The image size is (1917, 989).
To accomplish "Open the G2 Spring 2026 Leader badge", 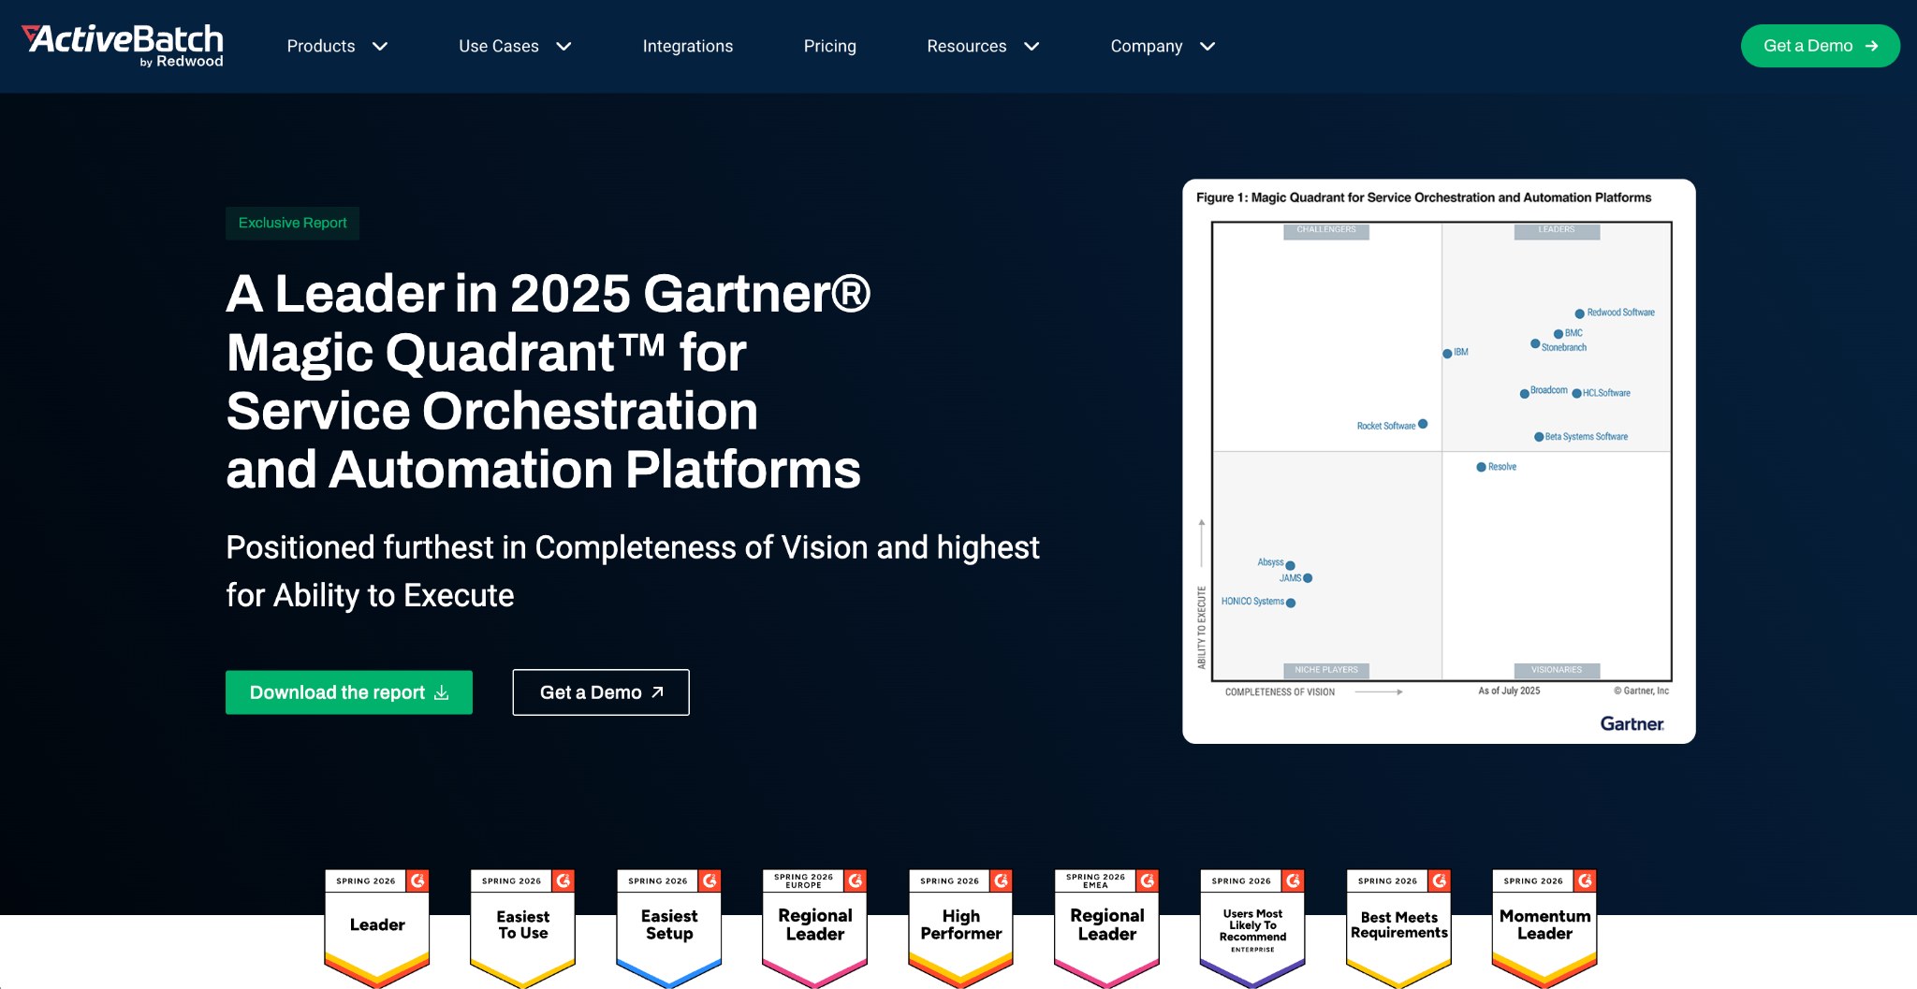I will [x=377, y=928].
